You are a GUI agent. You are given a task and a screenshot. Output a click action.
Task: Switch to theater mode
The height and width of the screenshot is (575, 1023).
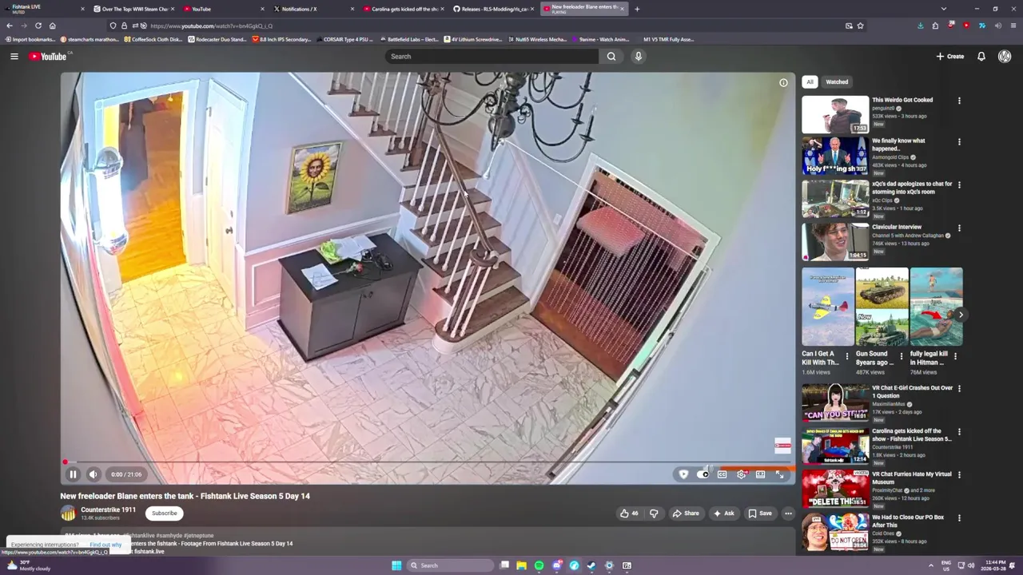click(x=760, y=474)
